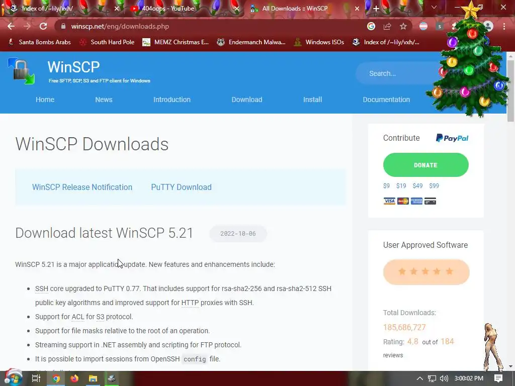Click the browser forward arrow
515x386 pixels.
(27, 26)
